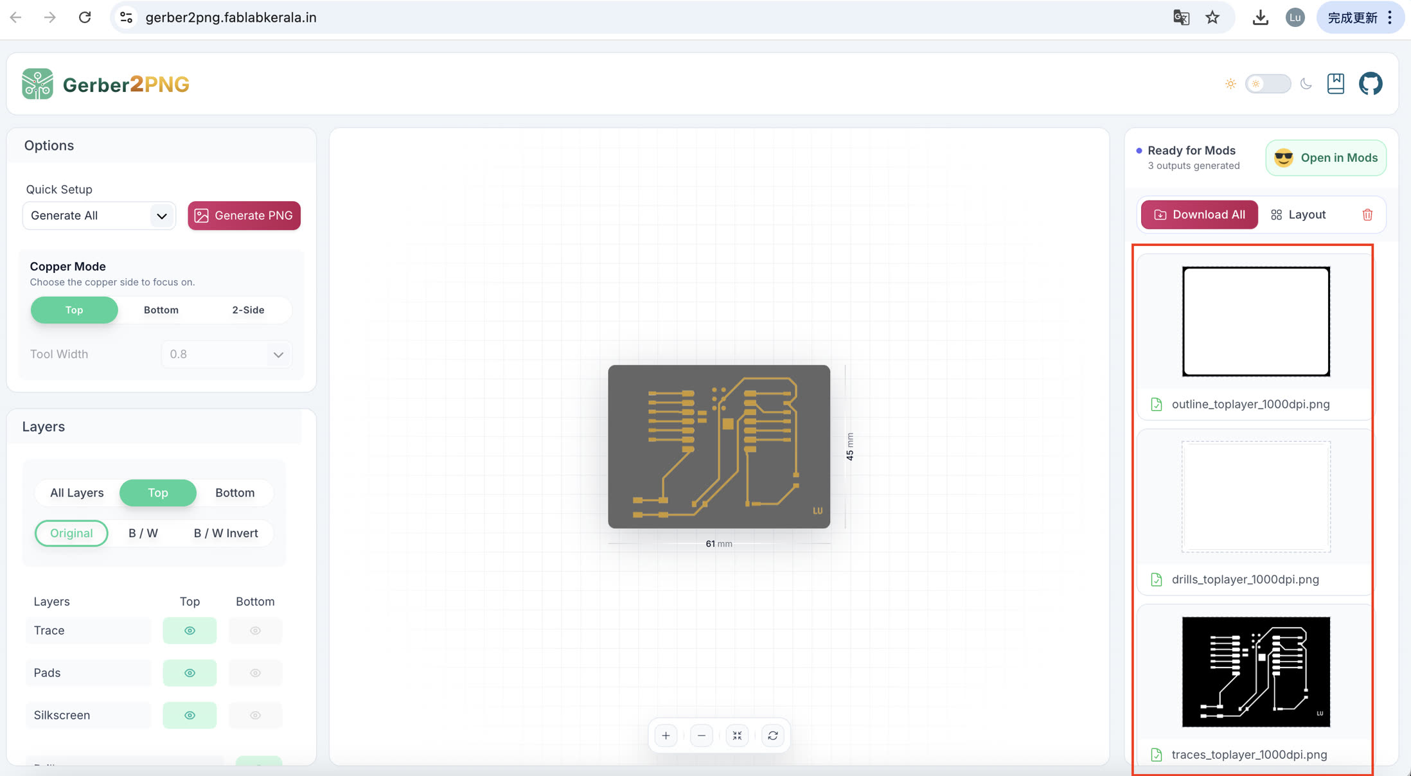Open the traces toplayer thumbnail
The height and width of the screenshot is (776, 1411).
point(1256,672)
